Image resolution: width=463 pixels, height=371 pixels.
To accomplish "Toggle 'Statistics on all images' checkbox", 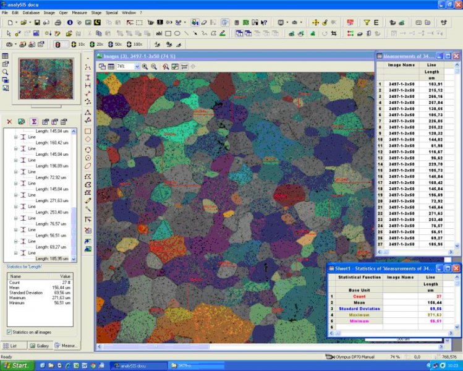I will pyautogui.click(x=9, y=332).
